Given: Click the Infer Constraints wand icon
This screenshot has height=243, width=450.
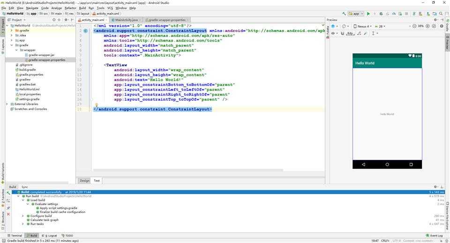Looking at the screenshot, I should (366, 34).
